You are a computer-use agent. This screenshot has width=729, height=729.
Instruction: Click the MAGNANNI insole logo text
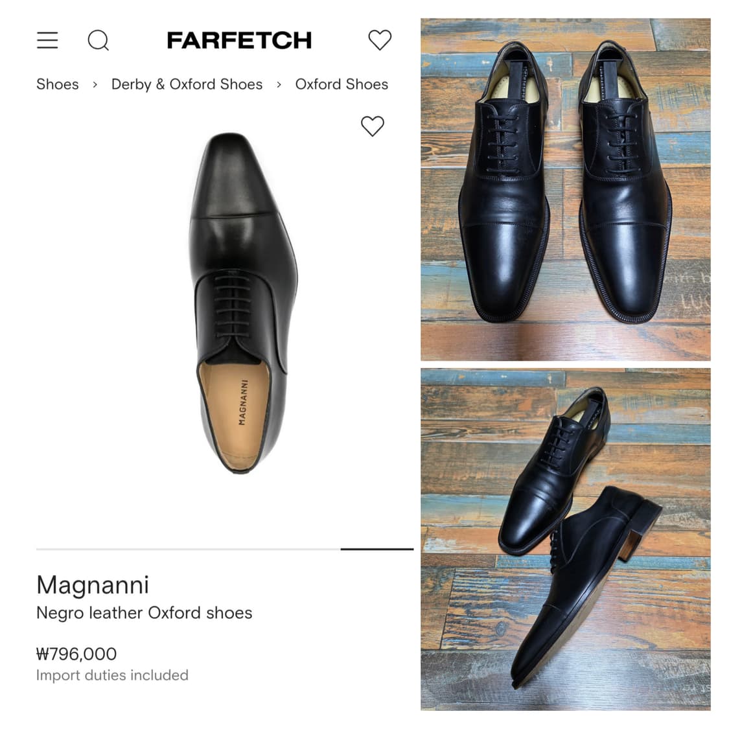click(x=243, y=402)
